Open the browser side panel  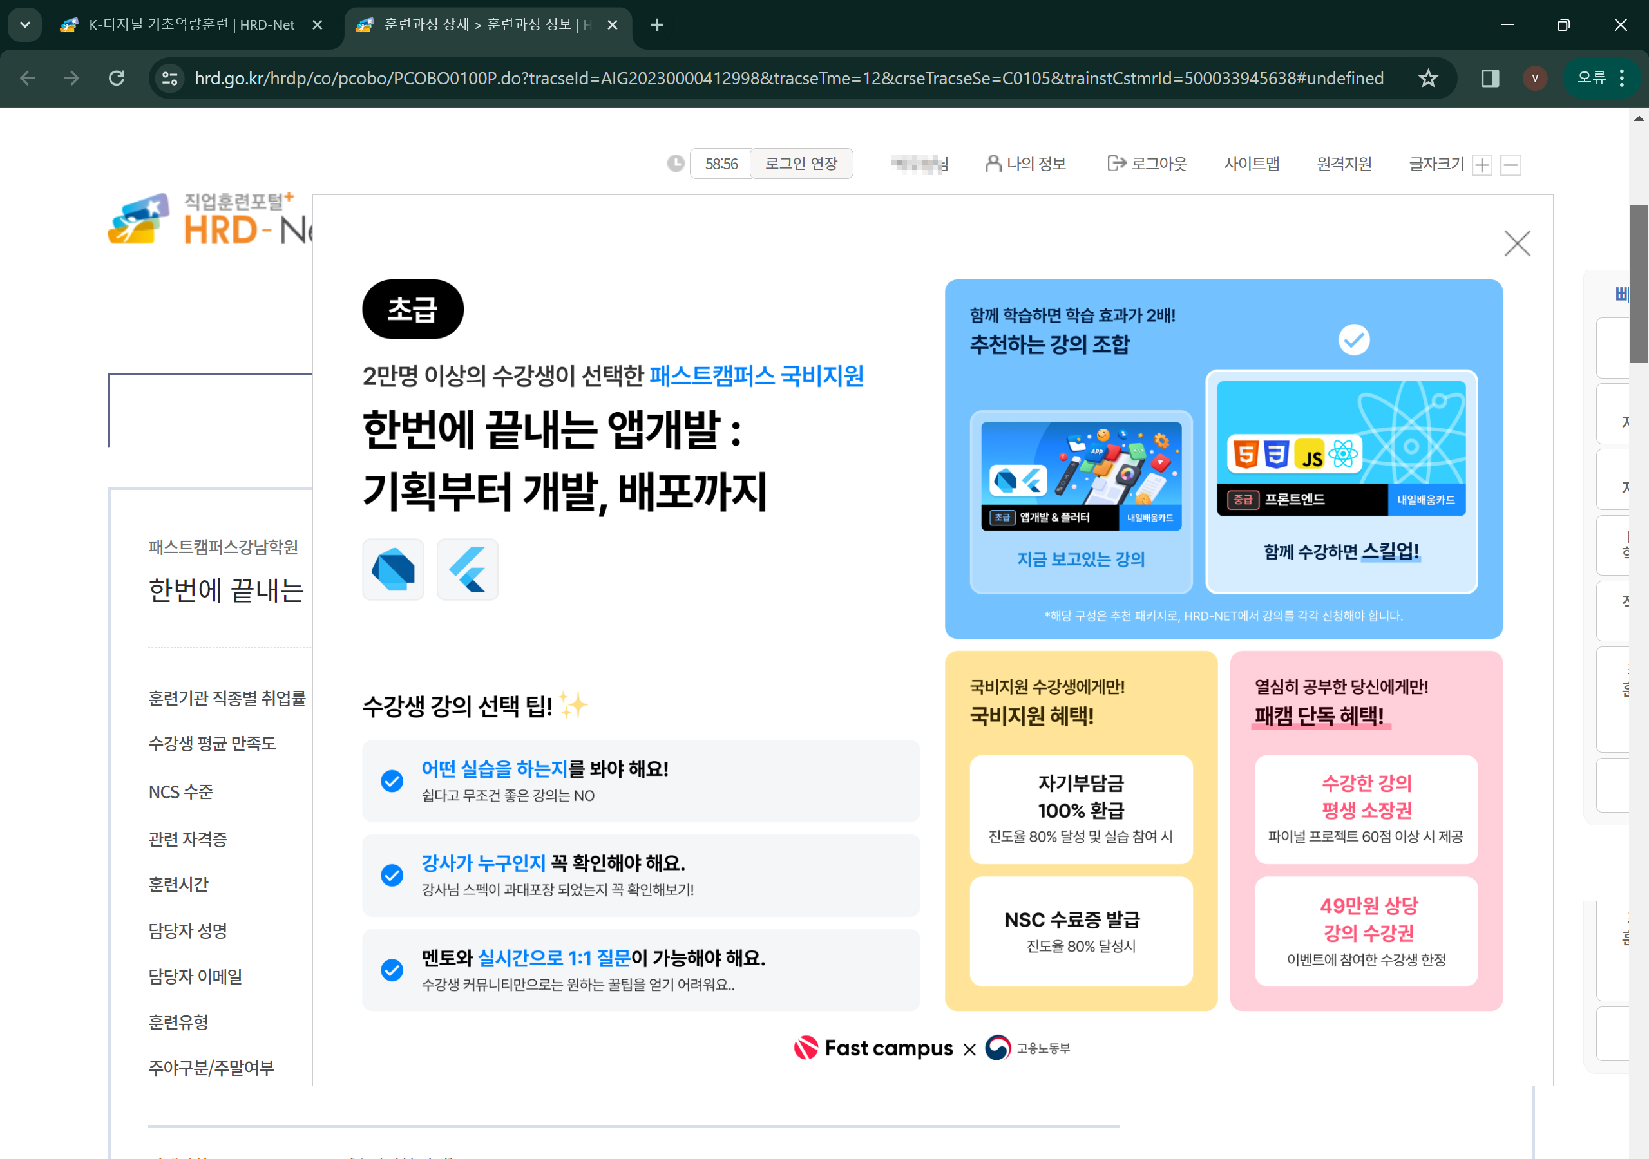coord(1491,77)
